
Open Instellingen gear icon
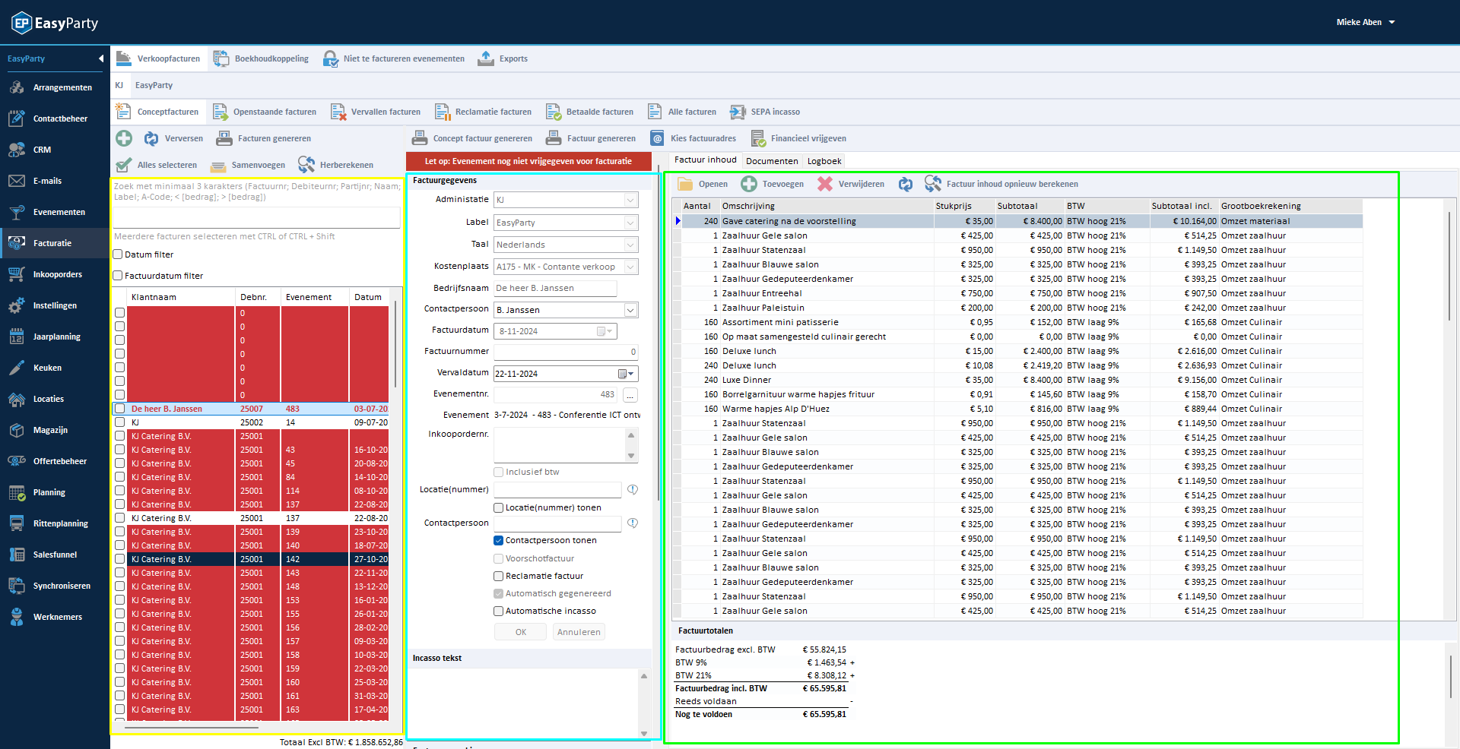click(17, 305)
